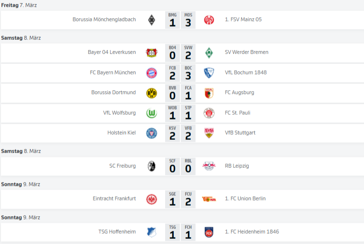Click the SV Werder Bremen diamond logo
This screenshot has height=244, width=364.
point(209,53)
